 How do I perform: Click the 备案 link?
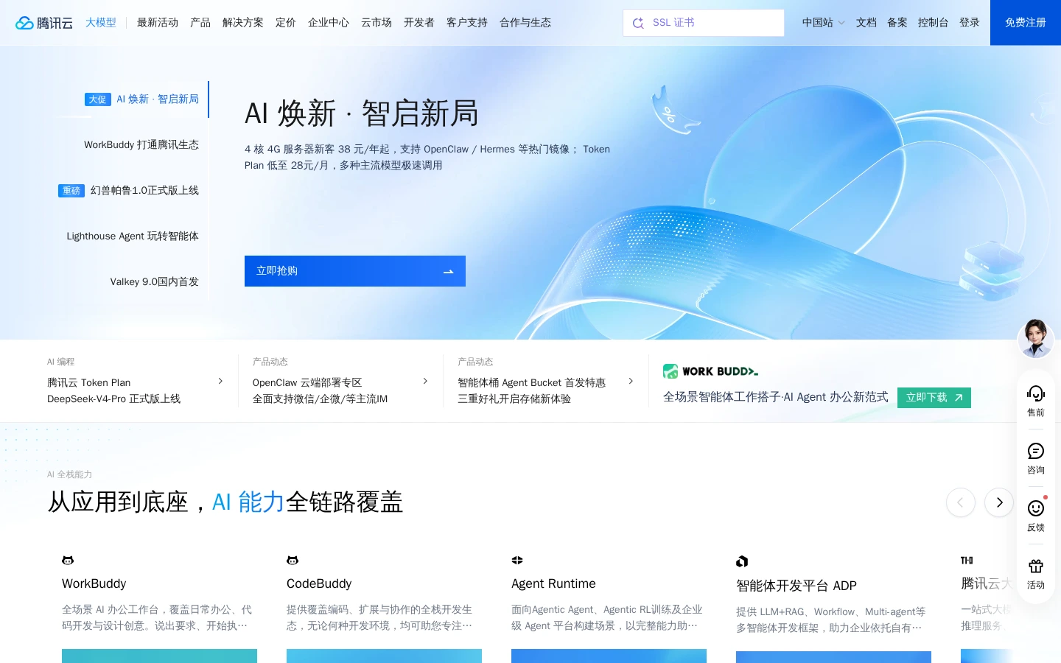click(897, 23)
